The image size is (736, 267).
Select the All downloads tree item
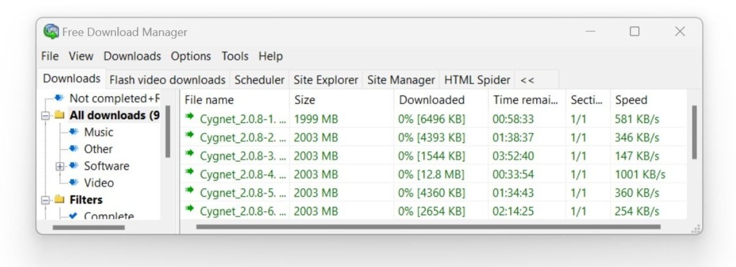click(115, 115)
